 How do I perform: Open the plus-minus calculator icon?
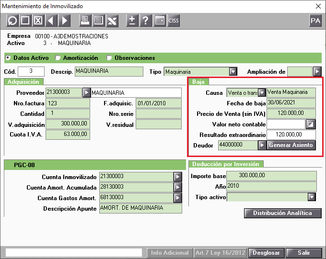tap(132, 21)
